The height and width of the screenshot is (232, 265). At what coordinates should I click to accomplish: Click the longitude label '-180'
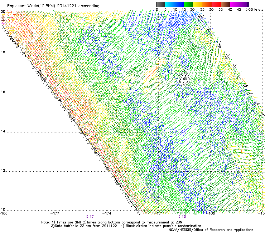pyautogui.click(x=4, y=213)
